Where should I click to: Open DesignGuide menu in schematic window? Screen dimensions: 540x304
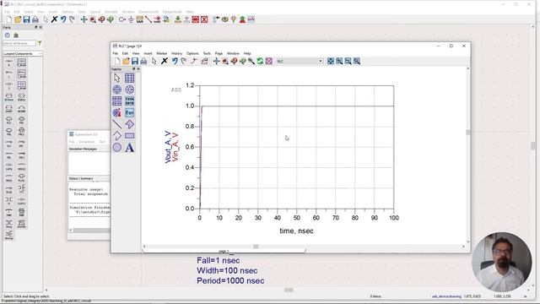(x=172, y=12)
